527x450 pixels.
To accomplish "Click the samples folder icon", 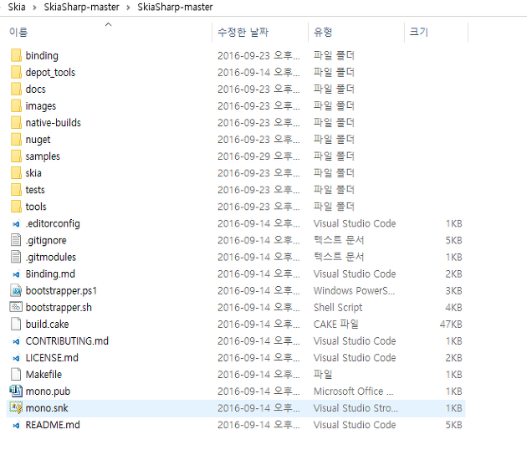I will click(x=16, y=156).
